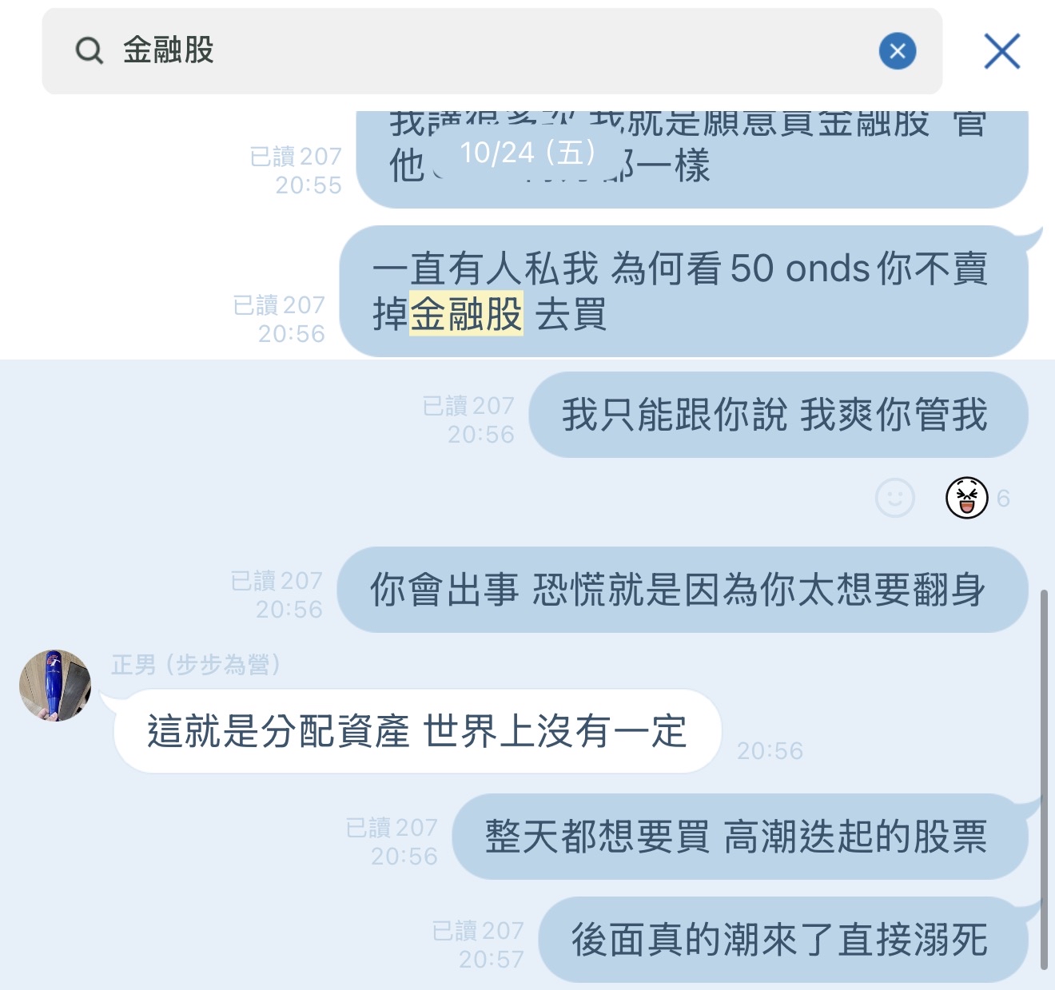Tap the sender name 正男 (步步為營)

pos(197,665)
